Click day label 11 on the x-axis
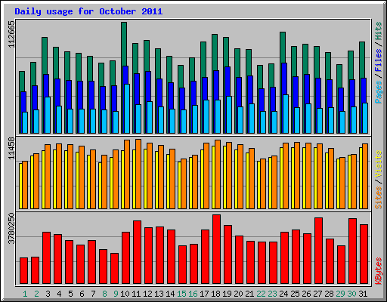 (x=136, y=294)
